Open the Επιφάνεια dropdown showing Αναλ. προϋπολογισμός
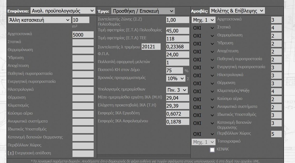This screenshot has height=163, width=295. click(x=63, y=11)
